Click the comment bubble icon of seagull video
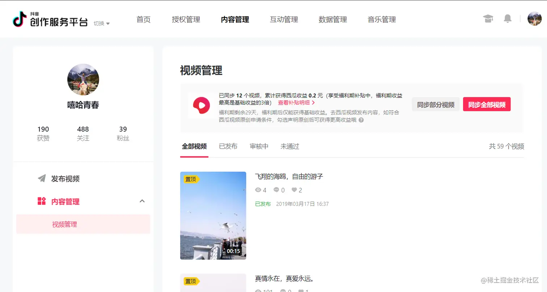 pos(276,190)
